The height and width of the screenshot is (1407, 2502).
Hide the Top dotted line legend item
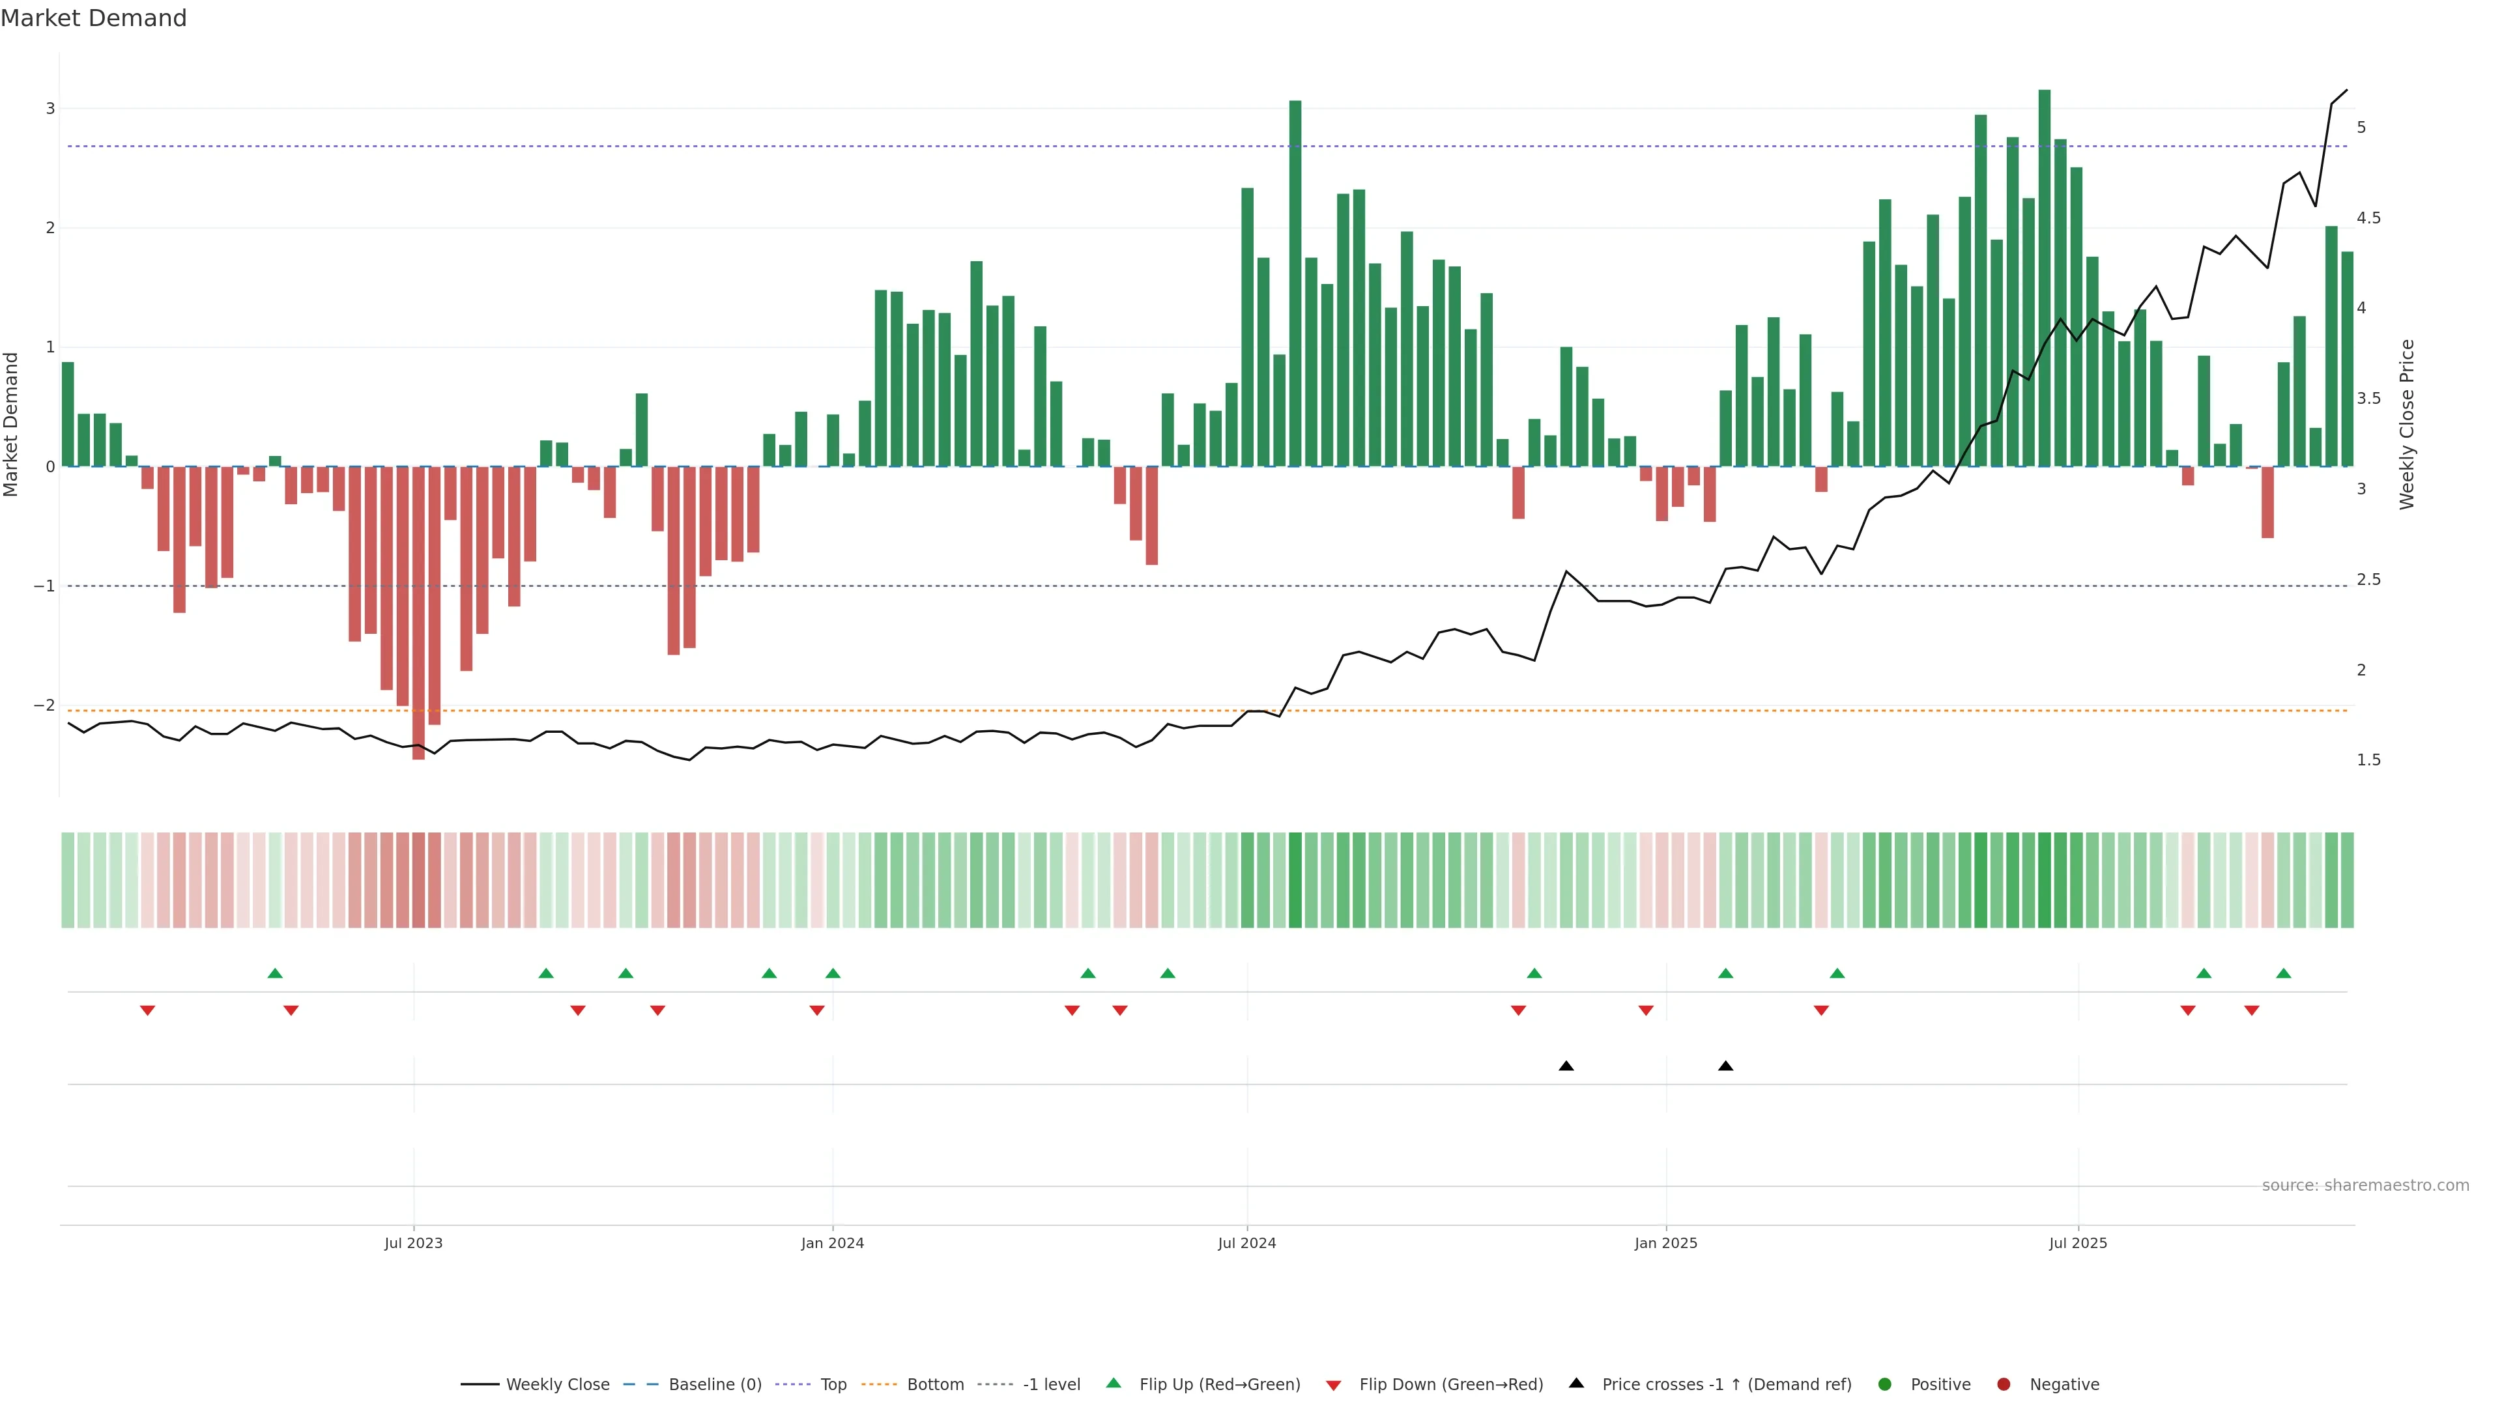833,1385
